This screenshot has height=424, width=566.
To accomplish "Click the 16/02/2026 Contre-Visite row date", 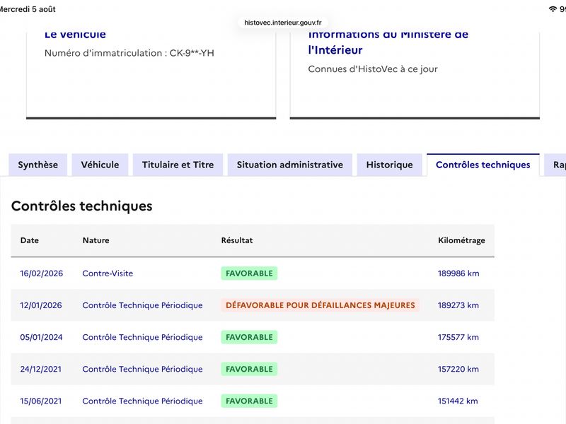I will [x=42, y=273].
